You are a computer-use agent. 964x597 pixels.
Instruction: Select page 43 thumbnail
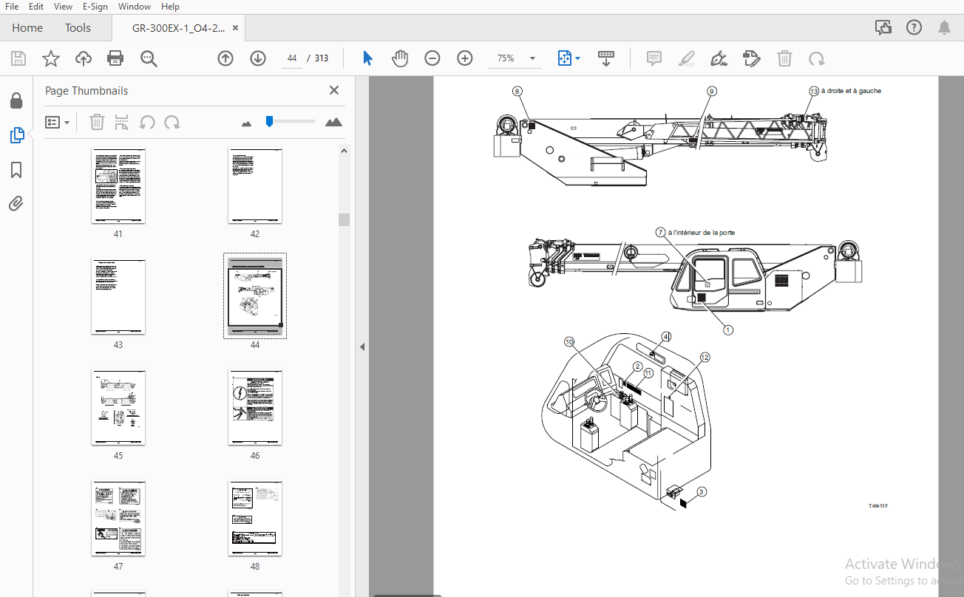[118, 296]
